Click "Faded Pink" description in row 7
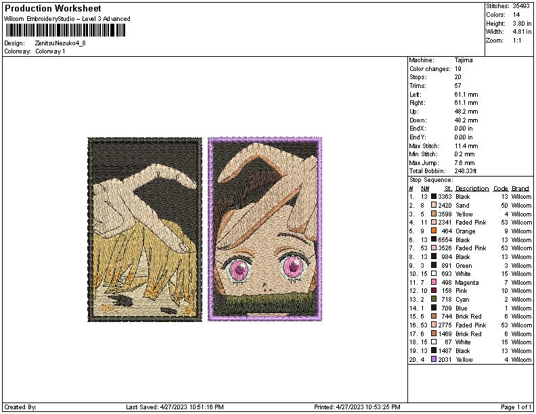 tap(471, 248)
